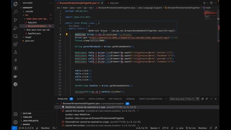Expand the Maven section
The height and width of the screenshot is (130, 231).
pos(26,124)
